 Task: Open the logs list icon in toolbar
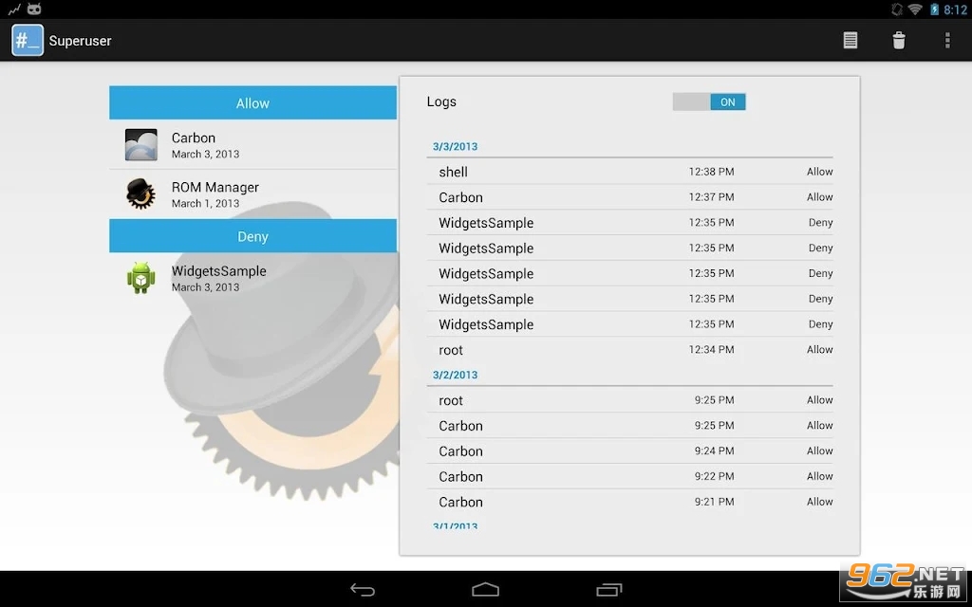pyautogui.click(x=850, y=40)
